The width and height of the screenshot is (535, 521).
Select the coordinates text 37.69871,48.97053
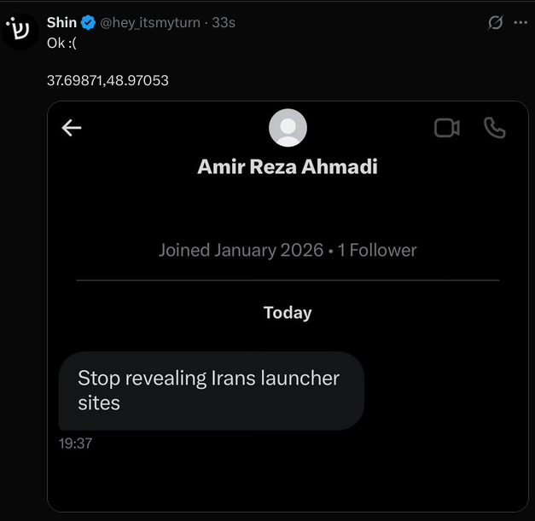(108, 80)
